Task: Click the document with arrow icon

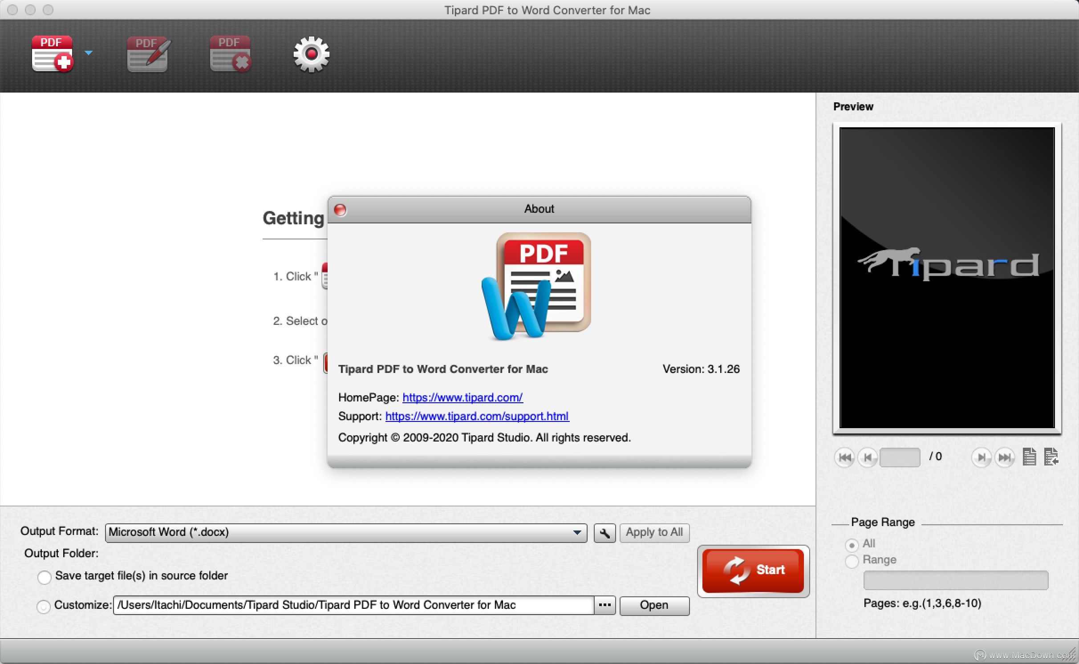Action: 1051,457
